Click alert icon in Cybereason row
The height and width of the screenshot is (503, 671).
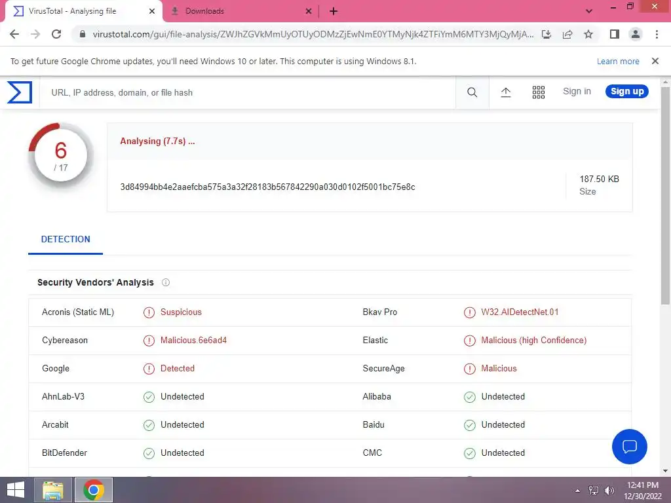point(149,341)
